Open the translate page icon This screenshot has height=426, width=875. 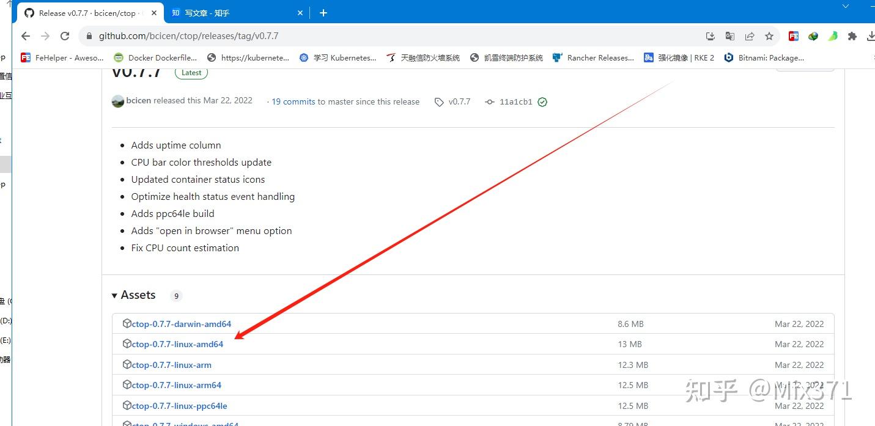[x=729, y=36]
